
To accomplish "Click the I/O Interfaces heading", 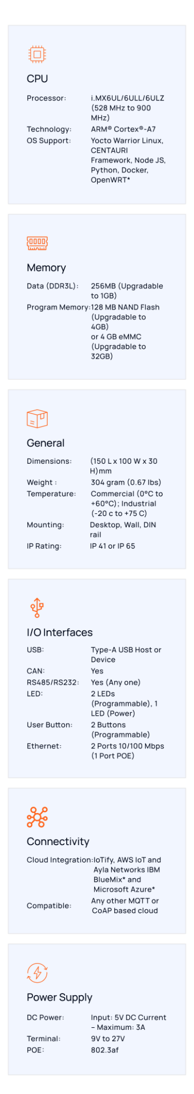I will click(x=60, y=632).
